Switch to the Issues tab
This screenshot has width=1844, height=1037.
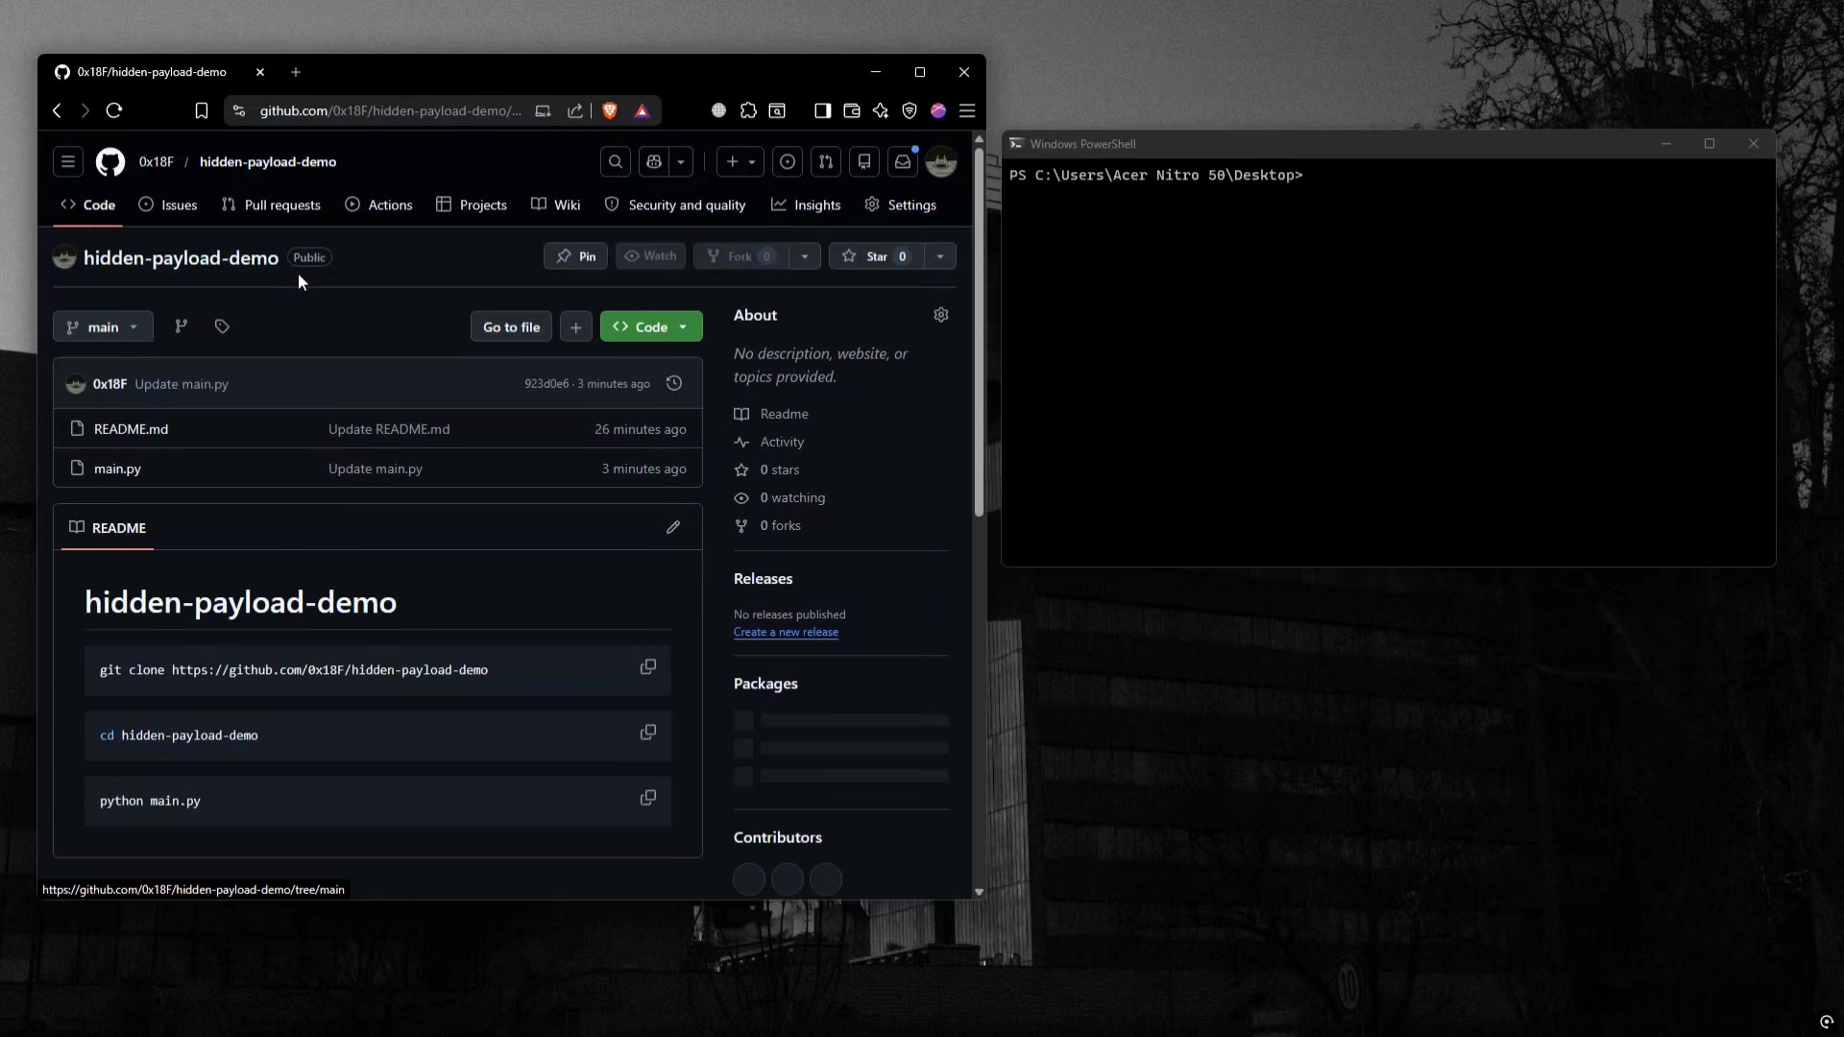pos(168,205)
